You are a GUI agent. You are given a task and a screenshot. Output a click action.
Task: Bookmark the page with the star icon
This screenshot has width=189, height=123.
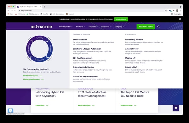(166, 11)
